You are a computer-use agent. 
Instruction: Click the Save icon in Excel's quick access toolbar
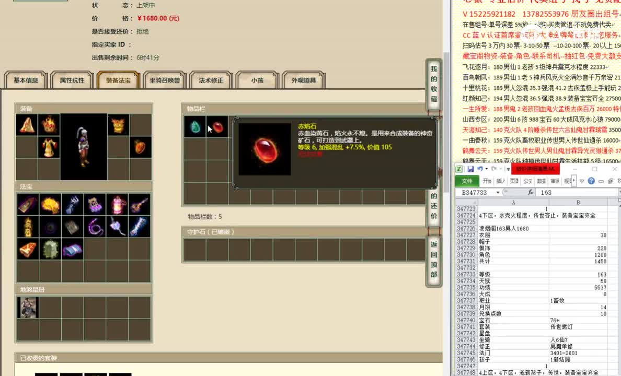click(x=471, y=169)
